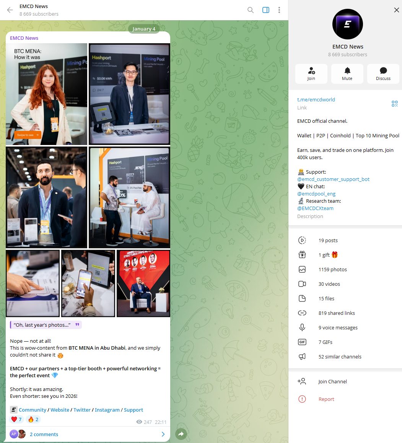The width and height of the screenshot is (402, 443).
Task: Open the three-dot more options menu
Action: (279, 10)
